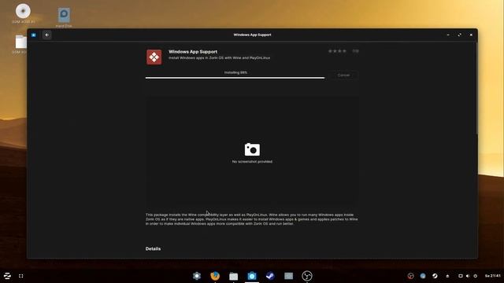504x283 pixels.
Task: Open OBS Studio from the taskbar
Action: click(x=307, y=276)
